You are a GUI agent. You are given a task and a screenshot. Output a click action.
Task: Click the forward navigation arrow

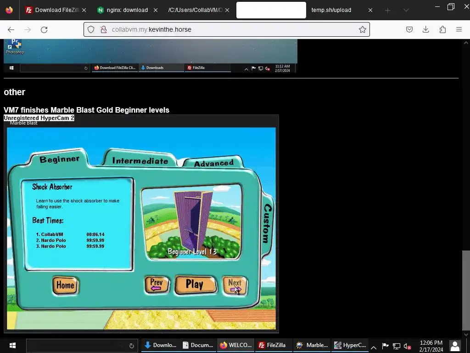click(28, 29)
